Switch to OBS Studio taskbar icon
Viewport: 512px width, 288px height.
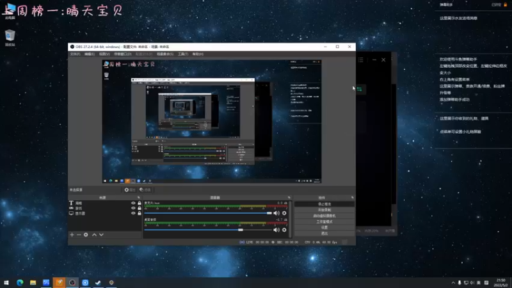pos(72,282)
